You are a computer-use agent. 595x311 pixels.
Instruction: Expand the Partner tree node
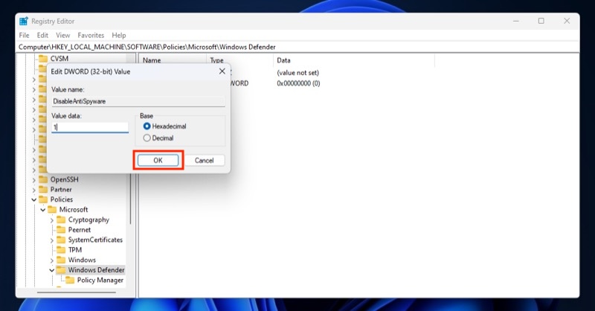[x=33, y=190]
